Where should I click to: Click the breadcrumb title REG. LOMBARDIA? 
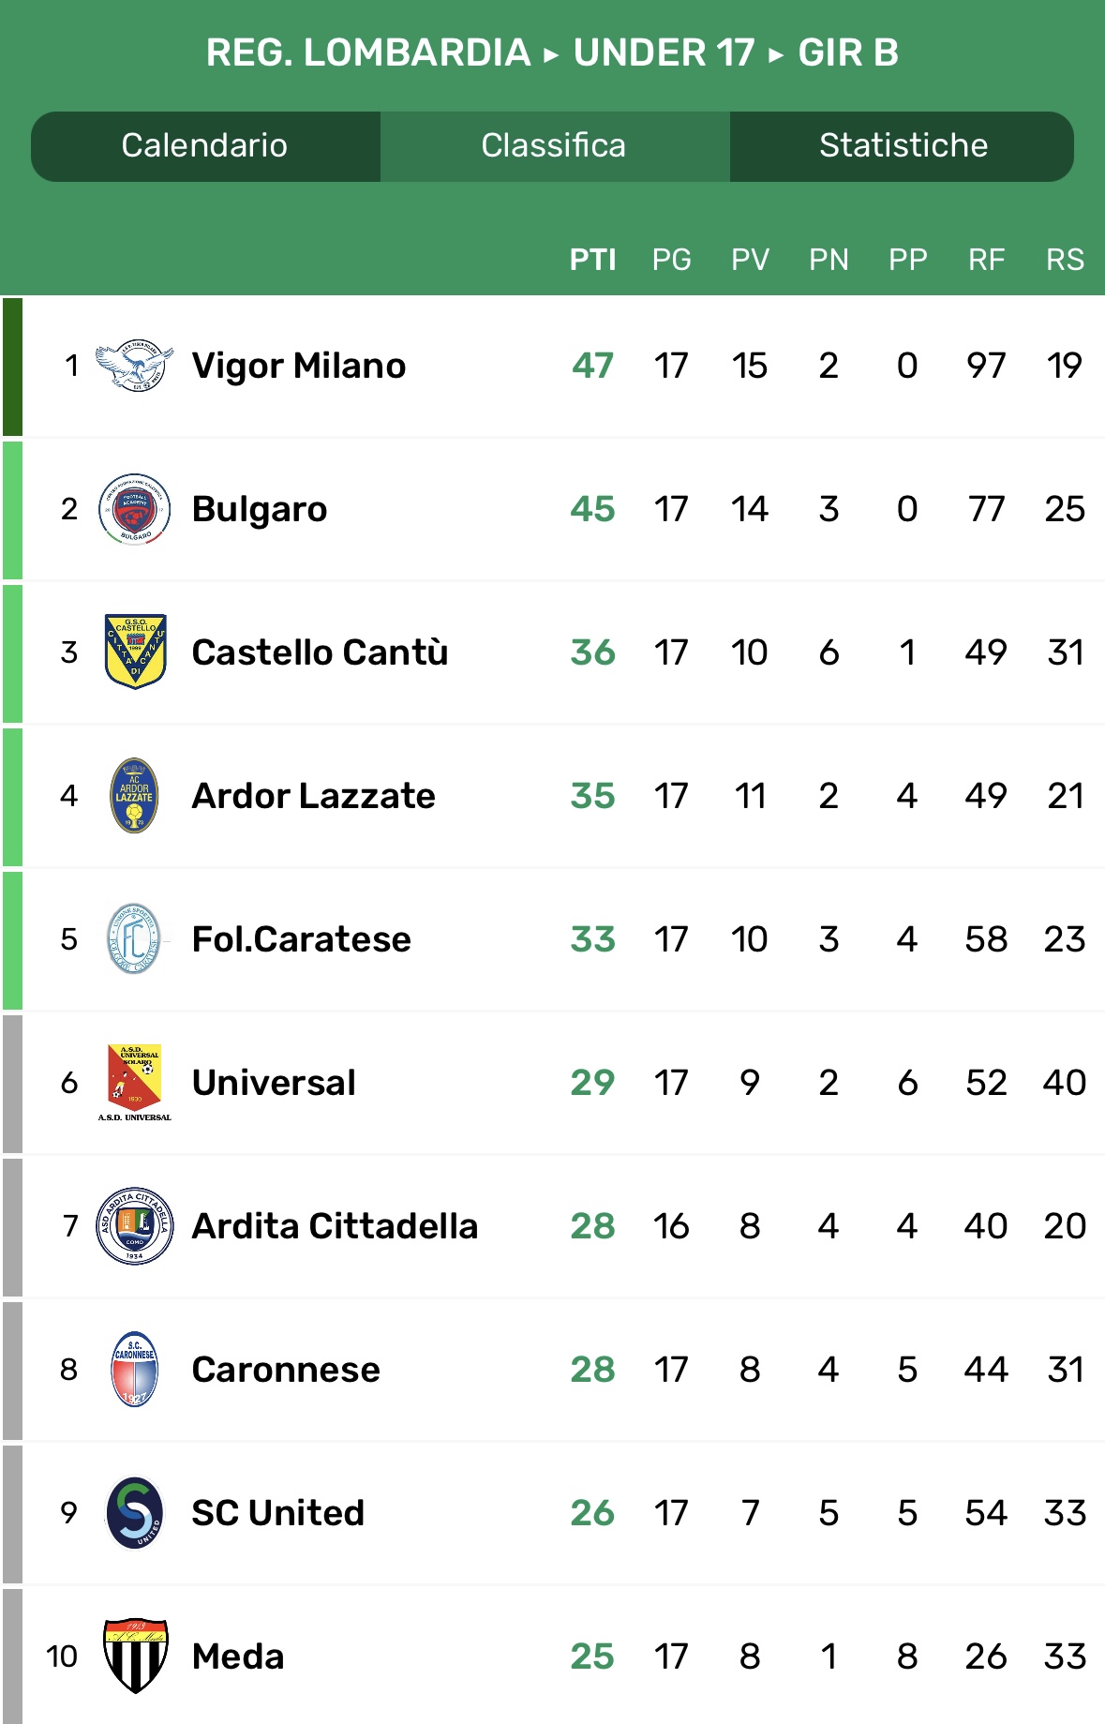tap(368, 53)
